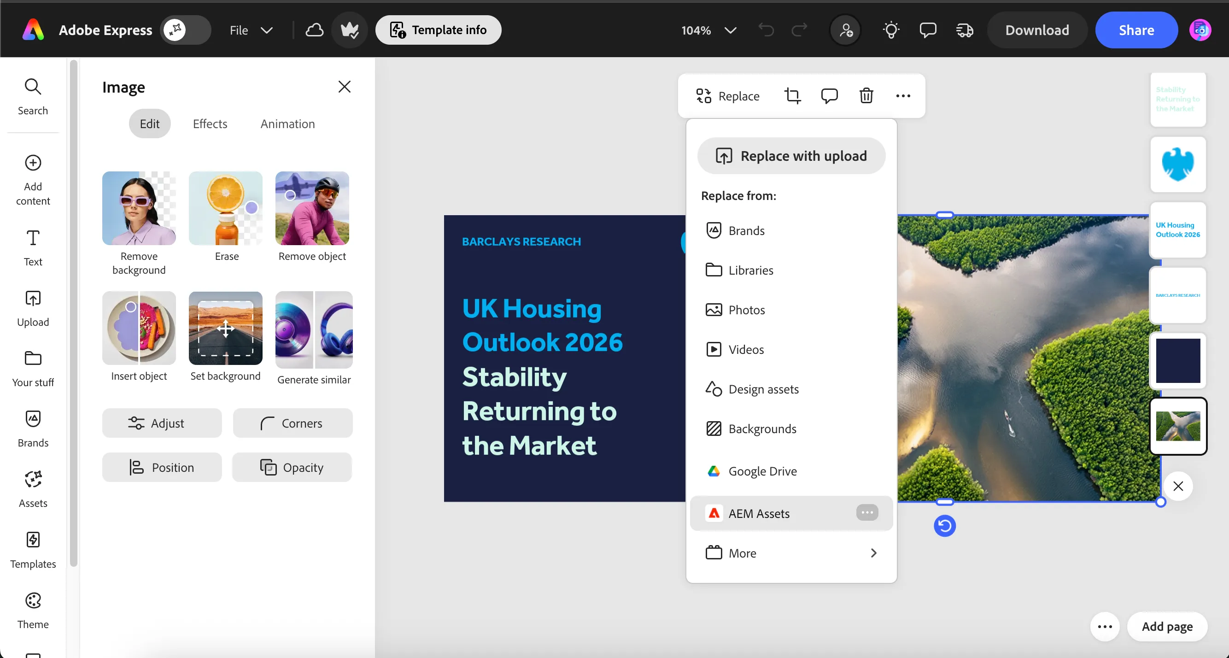Open Add content in left sidebar

(33, 180)
